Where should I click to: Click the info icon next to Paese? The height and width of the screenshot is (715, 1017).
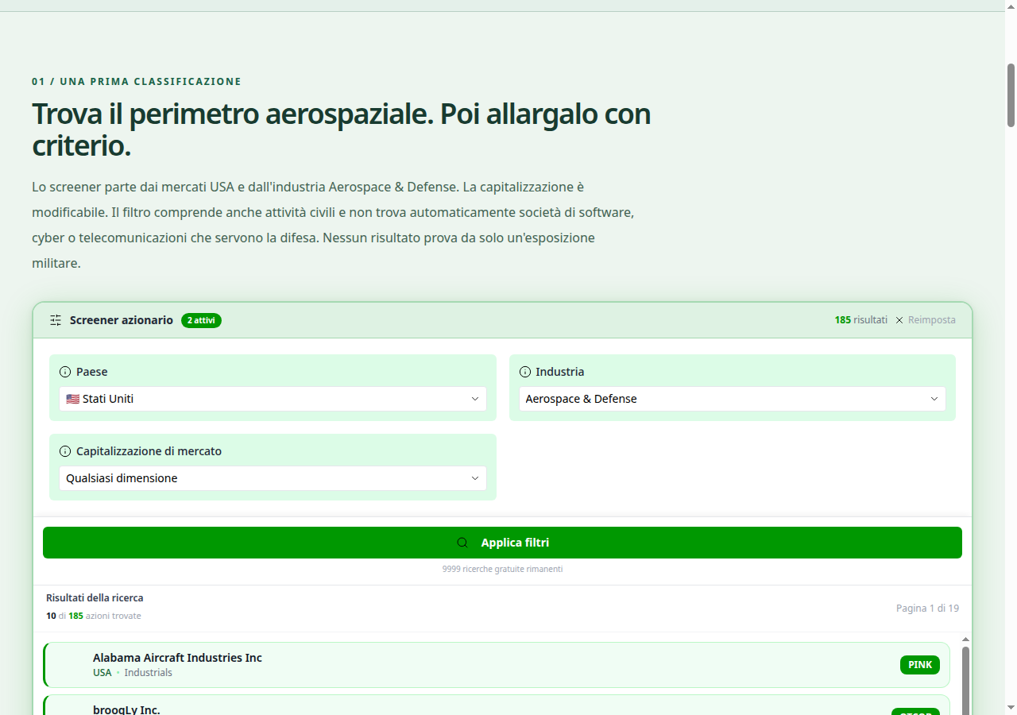tap(65, 372)
